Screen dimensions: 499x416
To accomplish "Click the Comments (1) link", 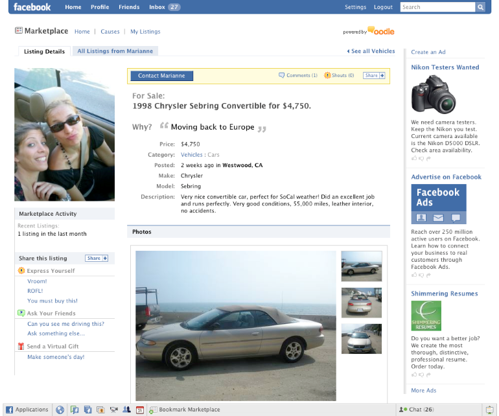I will pos(298,76).
